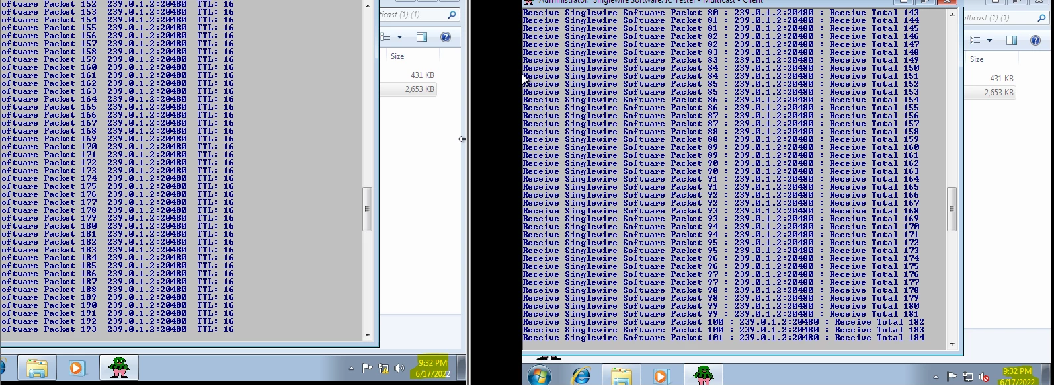Open network icon in right tray
This screenshot has height=388, width=1054.
point(968,377)
